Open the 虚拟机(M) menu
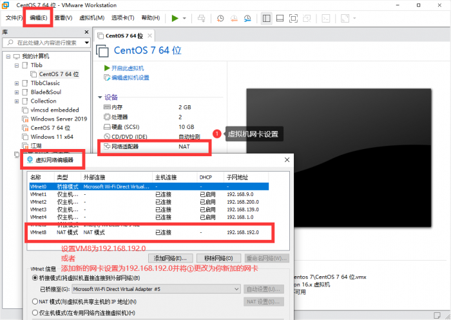 pyautogui.click(x=91, y=17)
